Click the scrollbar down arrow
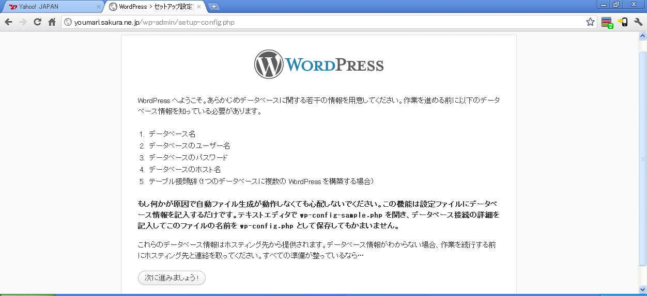Viewport: 647px width, 296px height. [643, 289]
